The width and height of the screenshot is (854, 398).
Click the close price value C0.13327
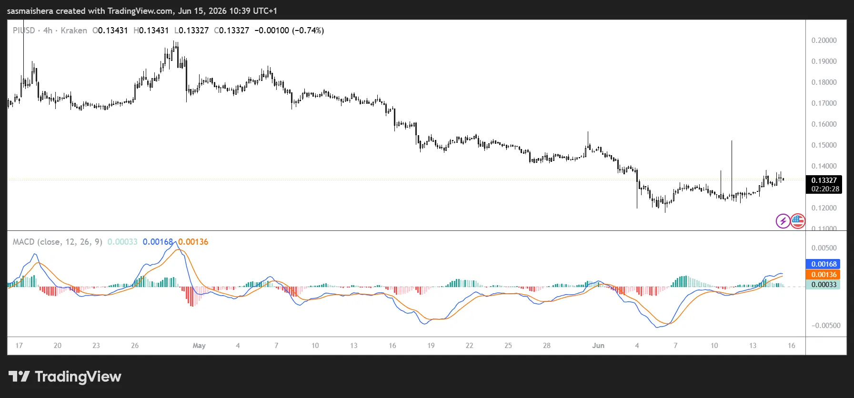[231, 30]
